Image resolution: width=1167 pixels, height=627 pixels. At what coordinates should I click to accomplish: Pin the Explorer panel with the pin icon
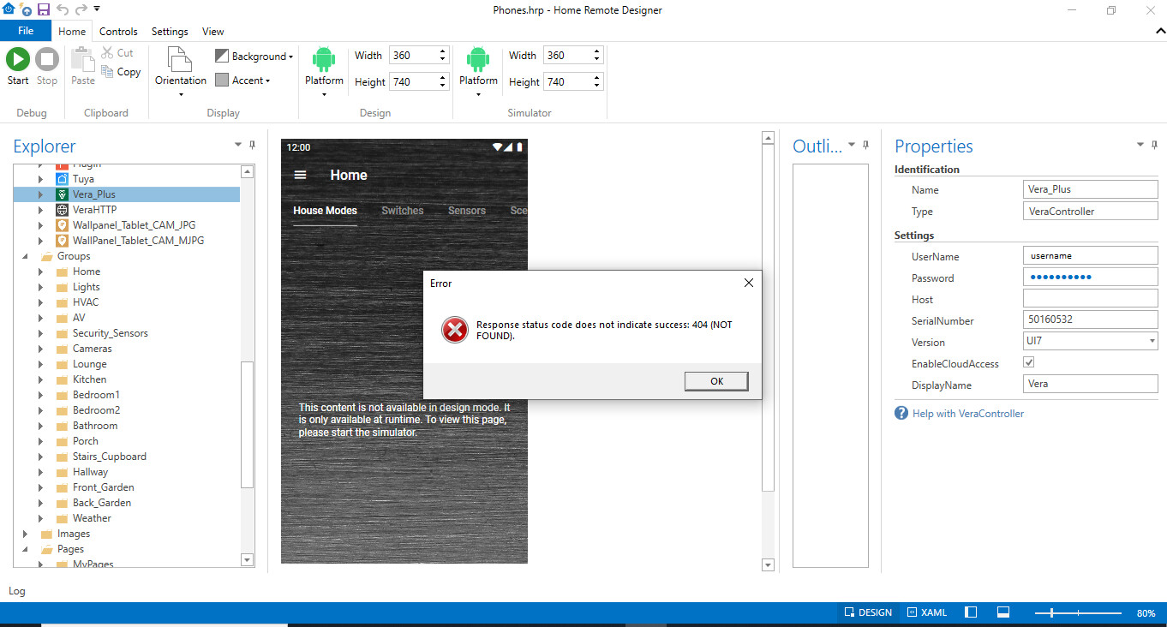[252, 146]
